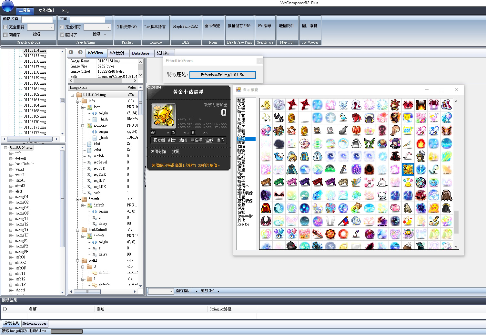Click the ImageNode tree horizontal scrollbar
This screenshot has height=335, width=486.
pyautogui.click(x=103, y=291)
